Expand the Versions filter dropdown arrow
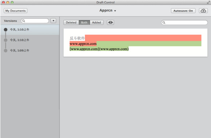Viewport: 211px width, 138px height. click(53, 21)
